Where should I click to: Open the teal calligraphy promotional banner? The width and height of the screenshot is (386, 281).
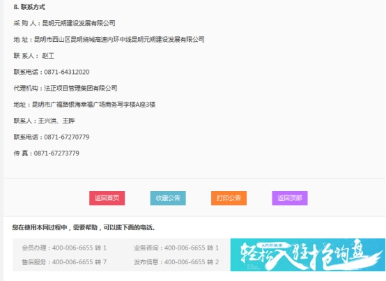tap(308, 255)
